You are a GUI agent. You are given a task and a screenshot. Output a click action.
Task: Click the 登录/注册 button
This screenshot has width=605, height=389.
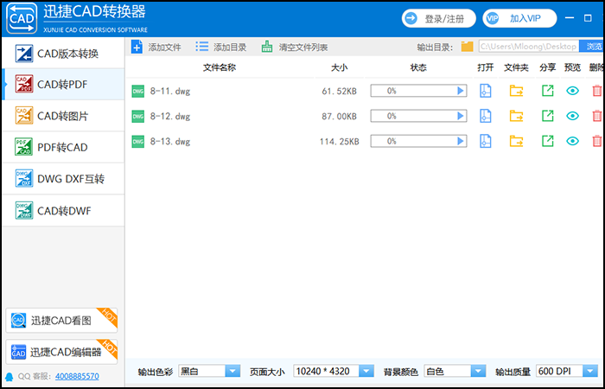439,18
